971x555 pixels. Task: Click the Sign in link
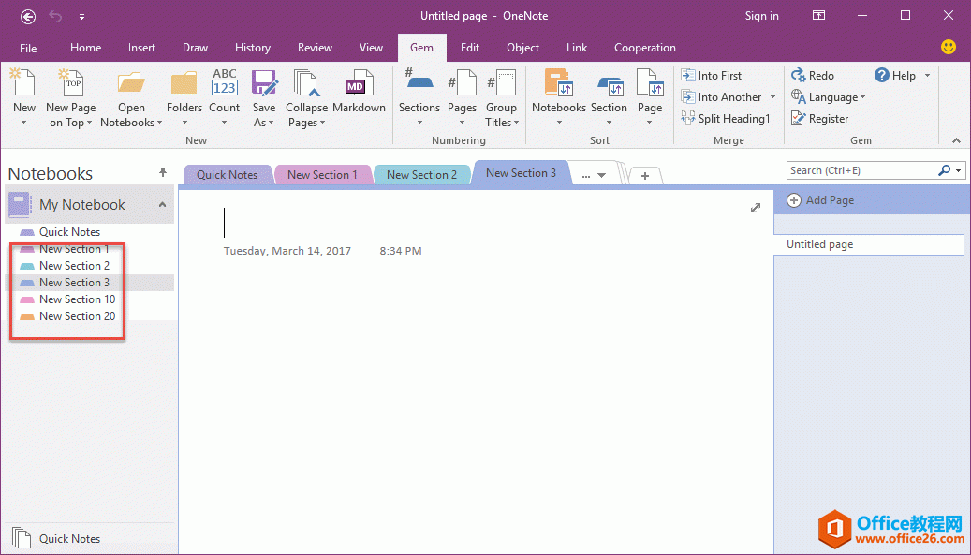pyautogui.click(x=761, y=15)
